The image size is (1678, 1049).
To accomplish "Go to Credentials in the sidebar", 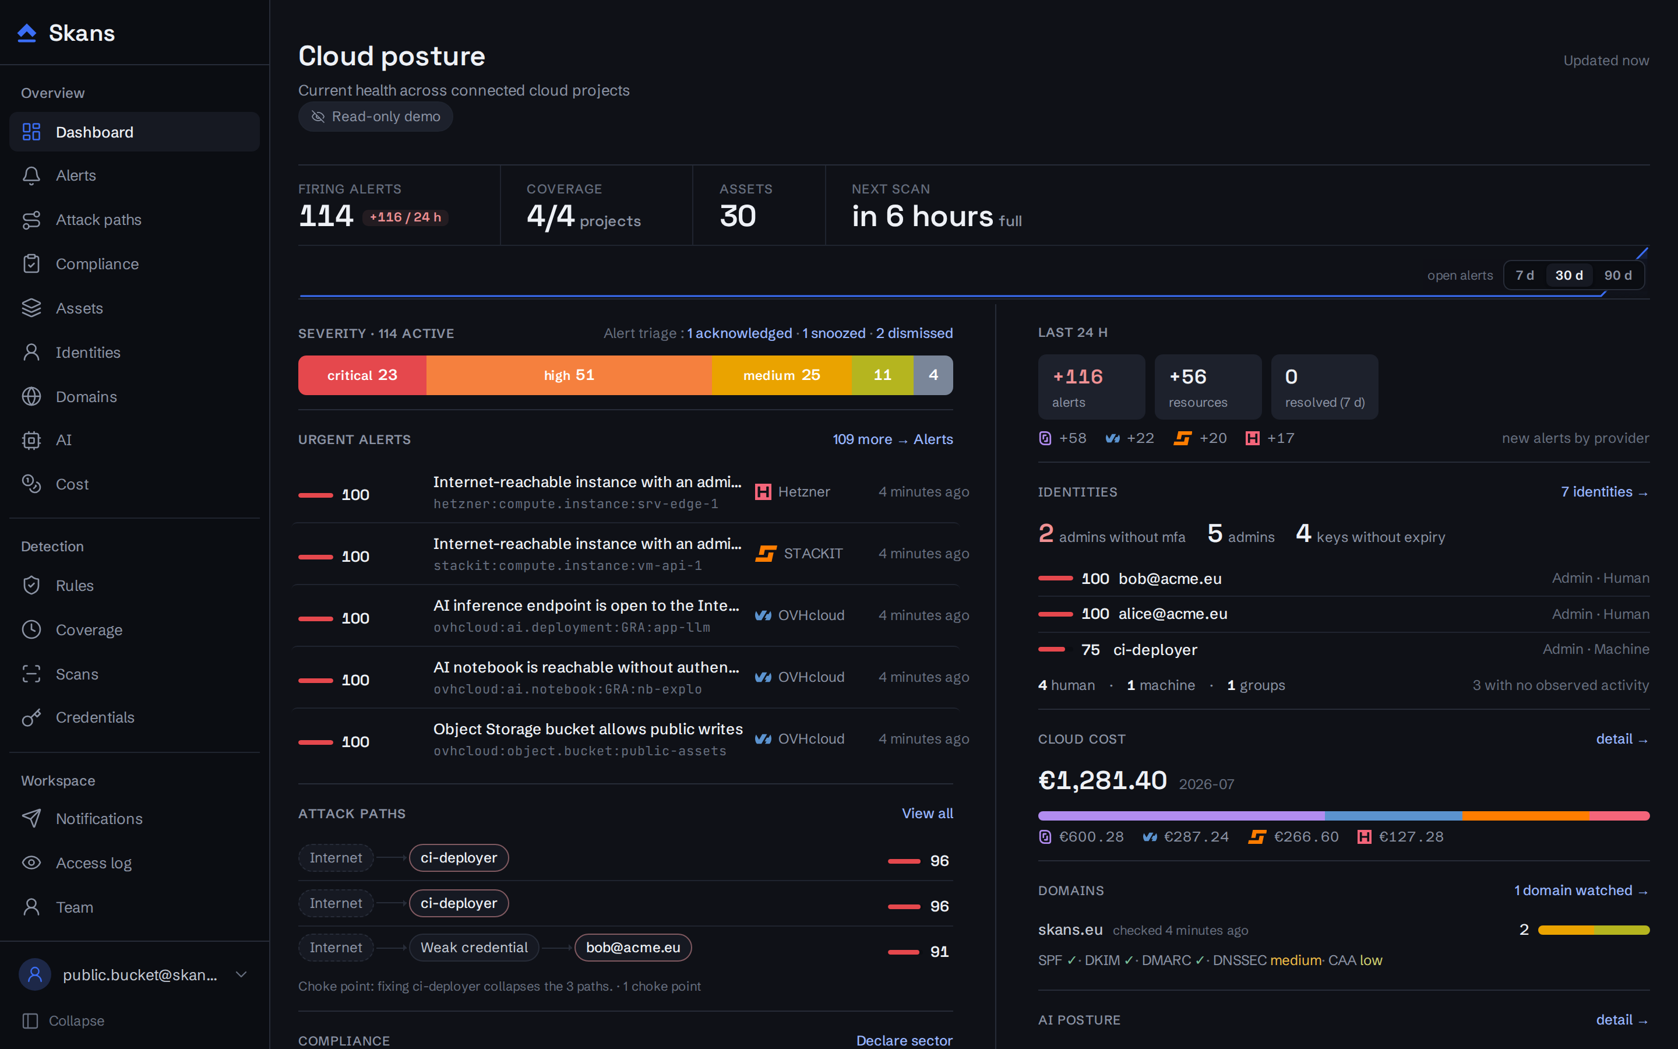I will (x=135, y=717).
